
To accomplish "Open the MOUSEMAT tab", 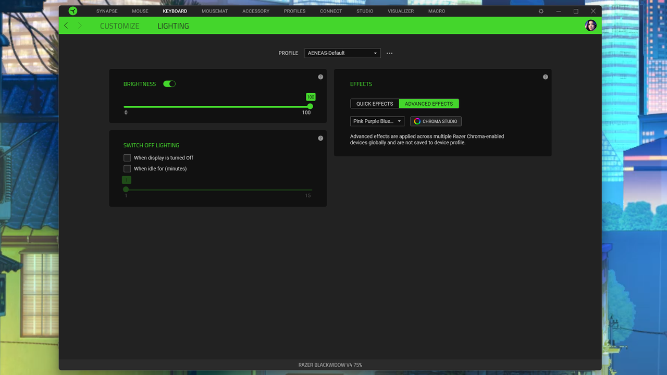I will pos(215,11).
